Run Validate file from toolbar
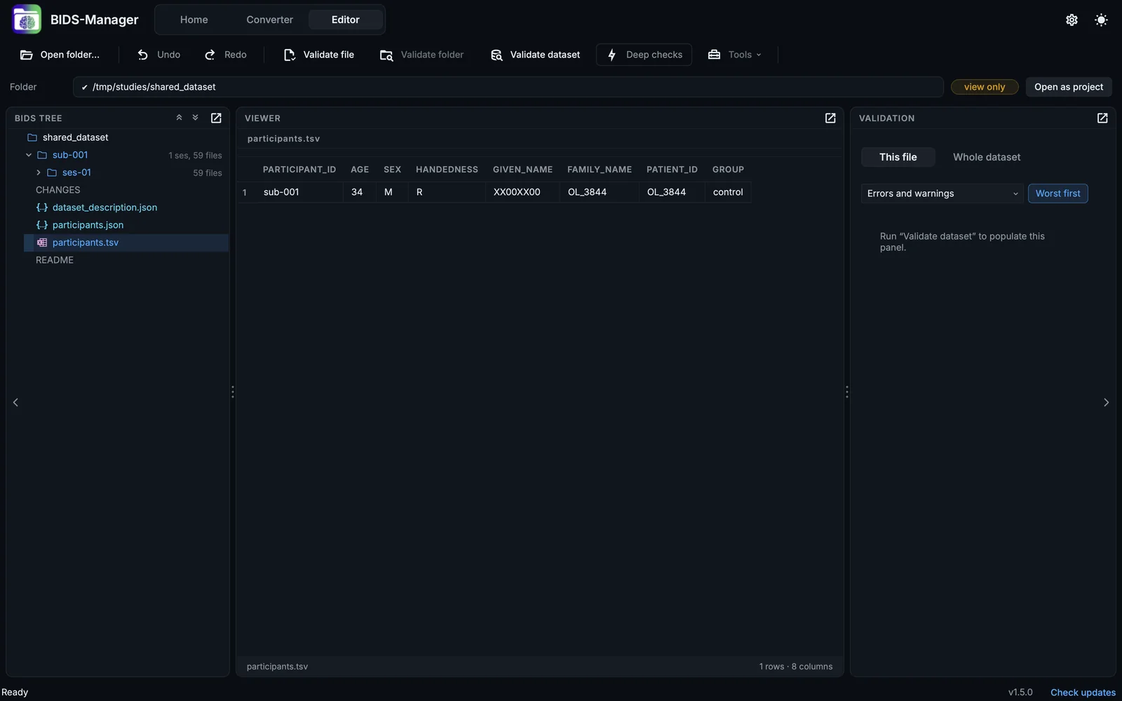Image resolution: width=1122 pixels, height=701 pixels. pyautogui.click(x=319, y=55)
